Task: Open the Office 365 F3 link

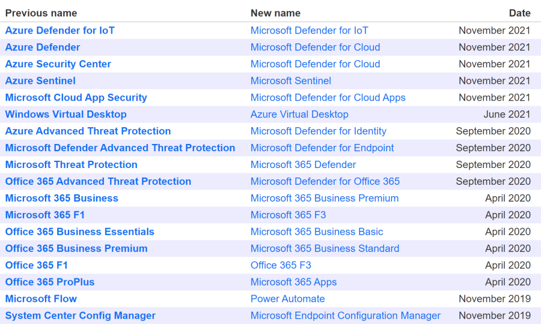Action: tap(281, 265)
